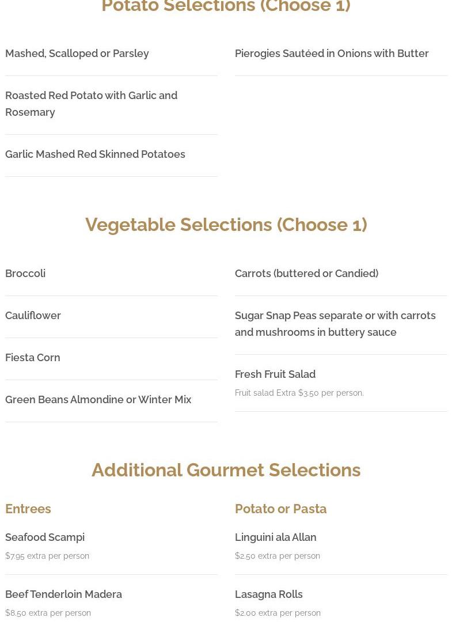
Task: Click the Beef Tenderloin Madera entree
Action: [63, 594]
